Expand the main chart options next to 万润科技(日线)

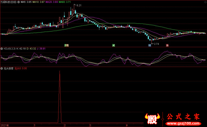(19, 2)
